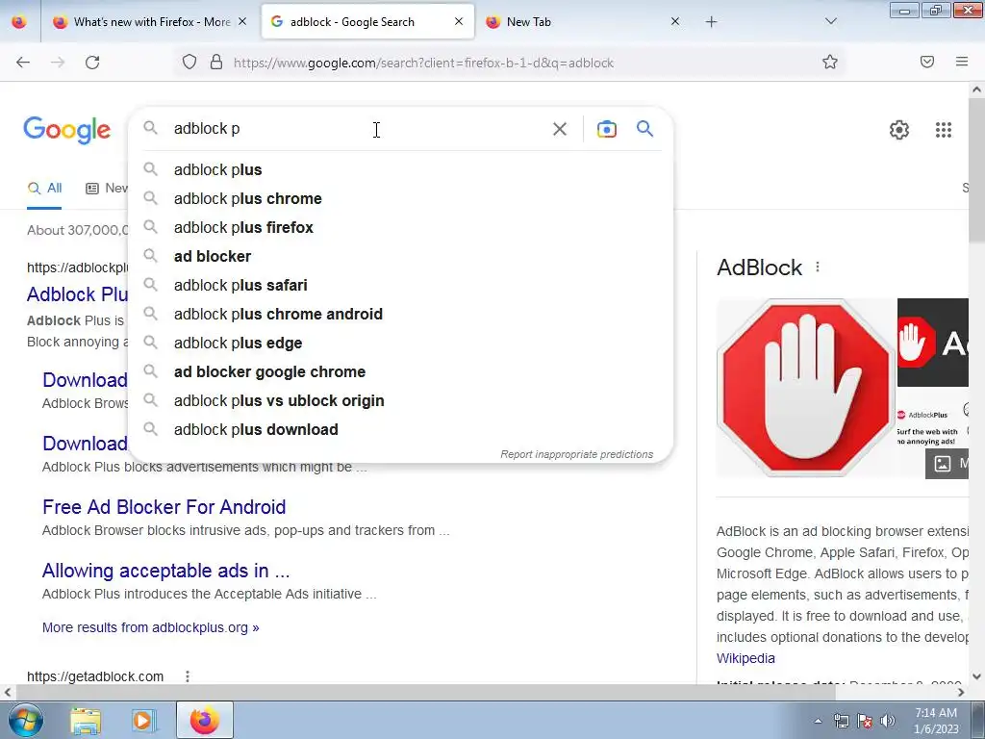Viewport: 985px width, 739px height.
Task: Open the Windows Start menu
Action: 24,720
